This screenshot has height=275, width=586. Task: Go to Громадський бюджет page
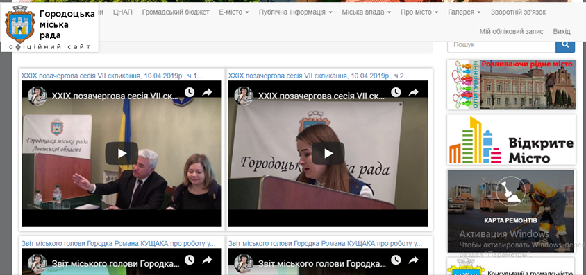click(176, 12)
